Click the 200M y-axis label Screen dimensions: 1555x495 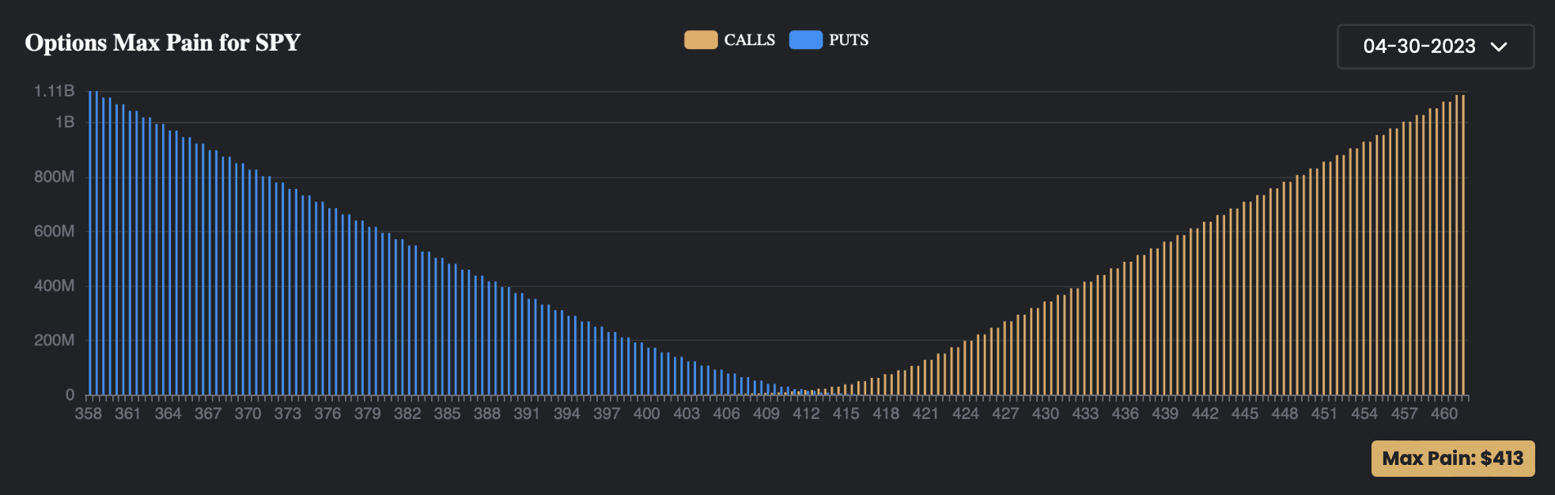coord(54,340)
